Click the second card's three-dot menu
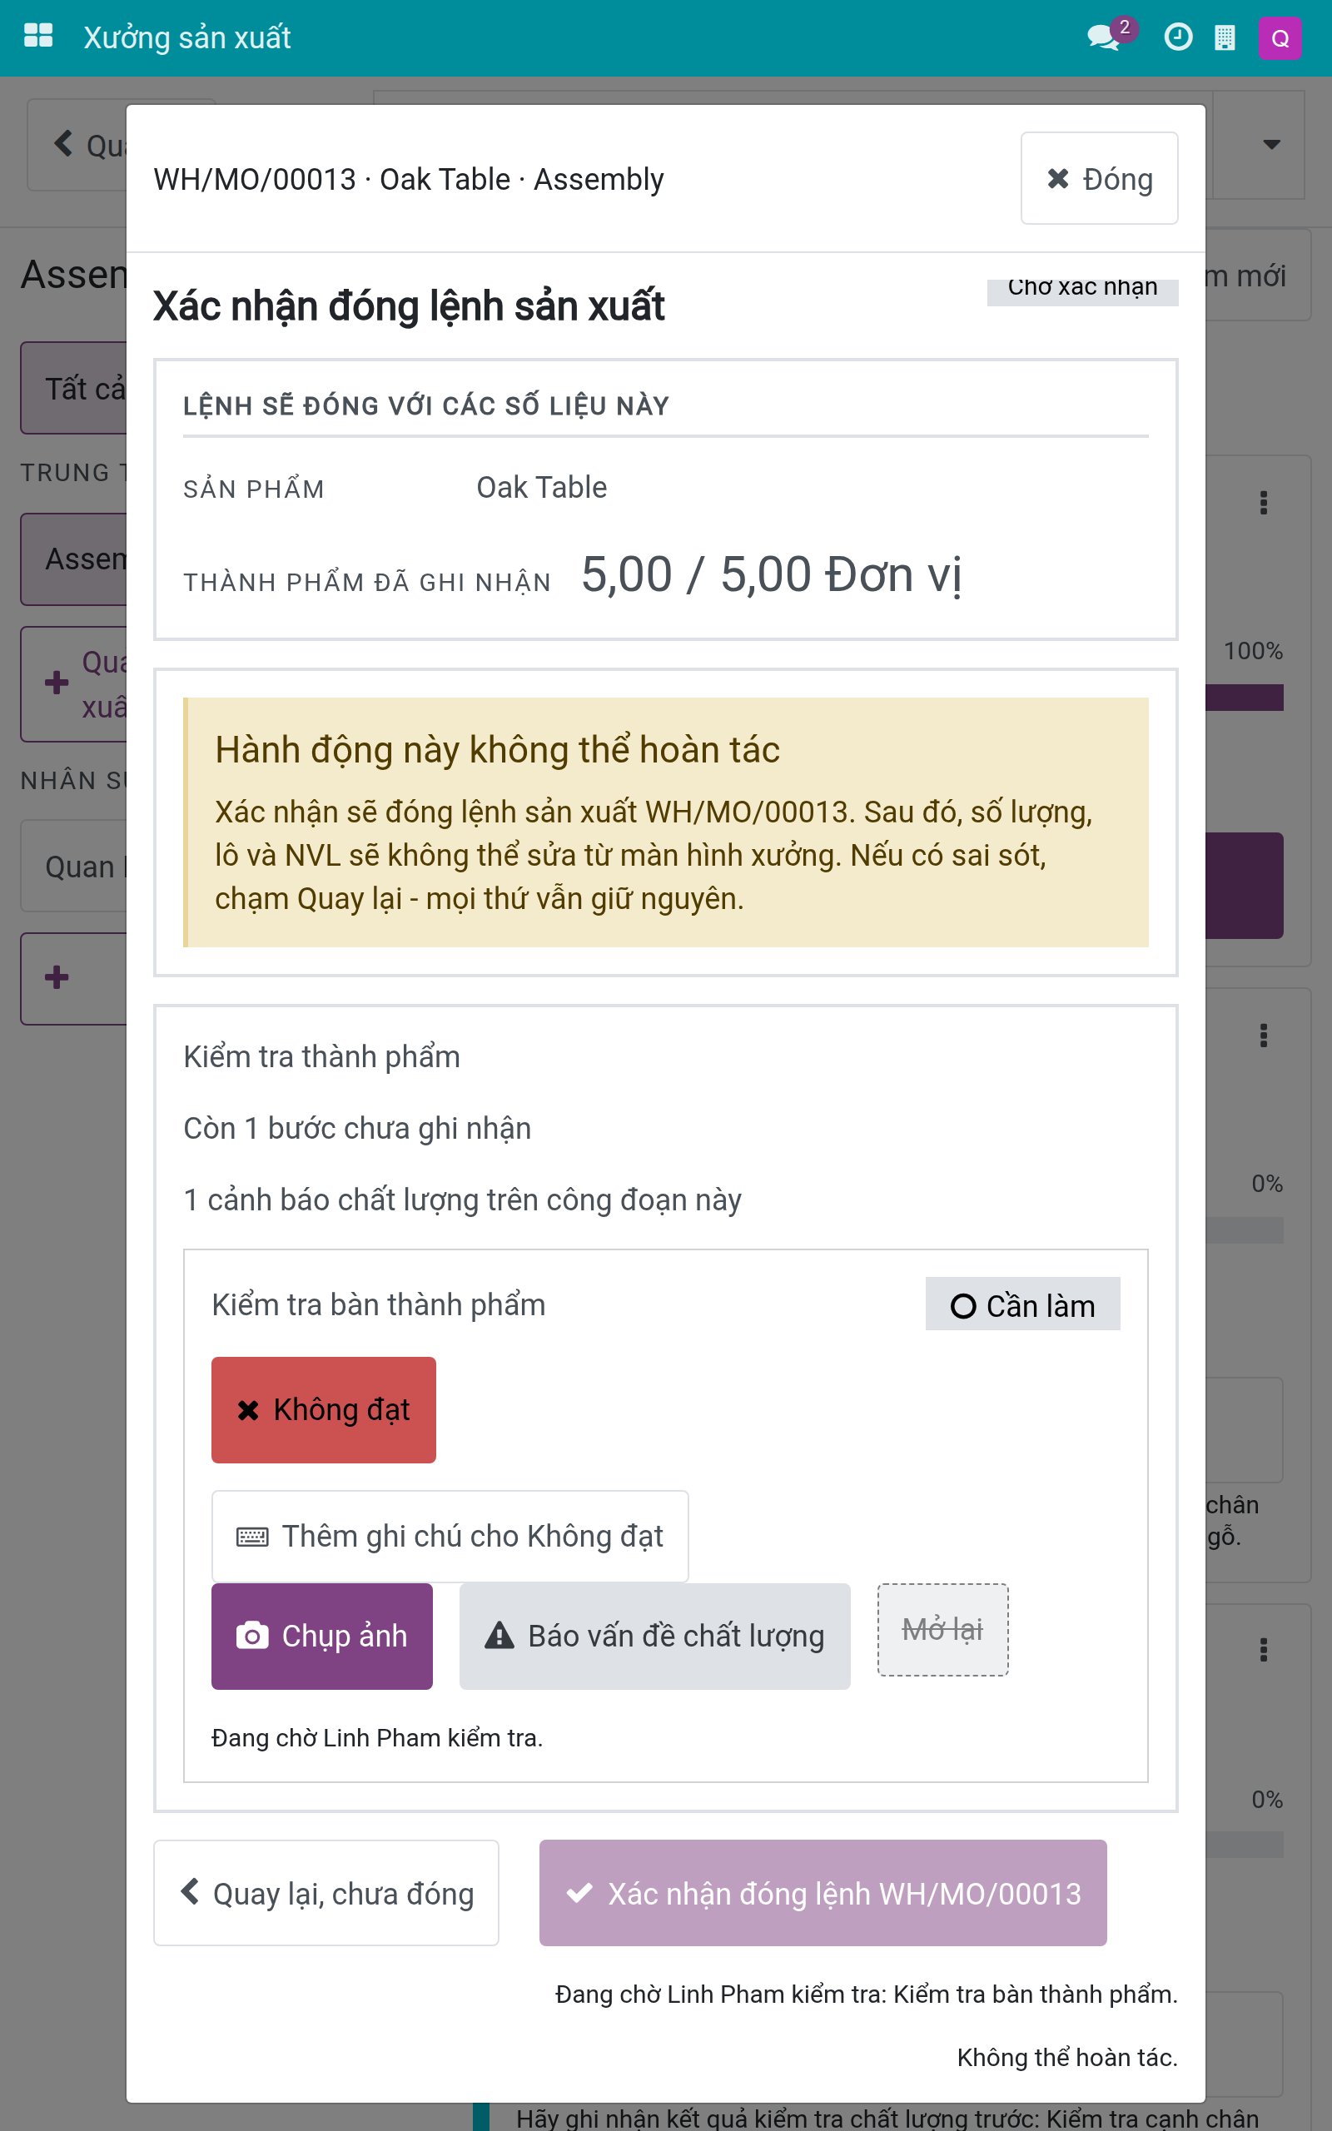Screen dimensions: 1332x2131 [x=1265, y=1035]
